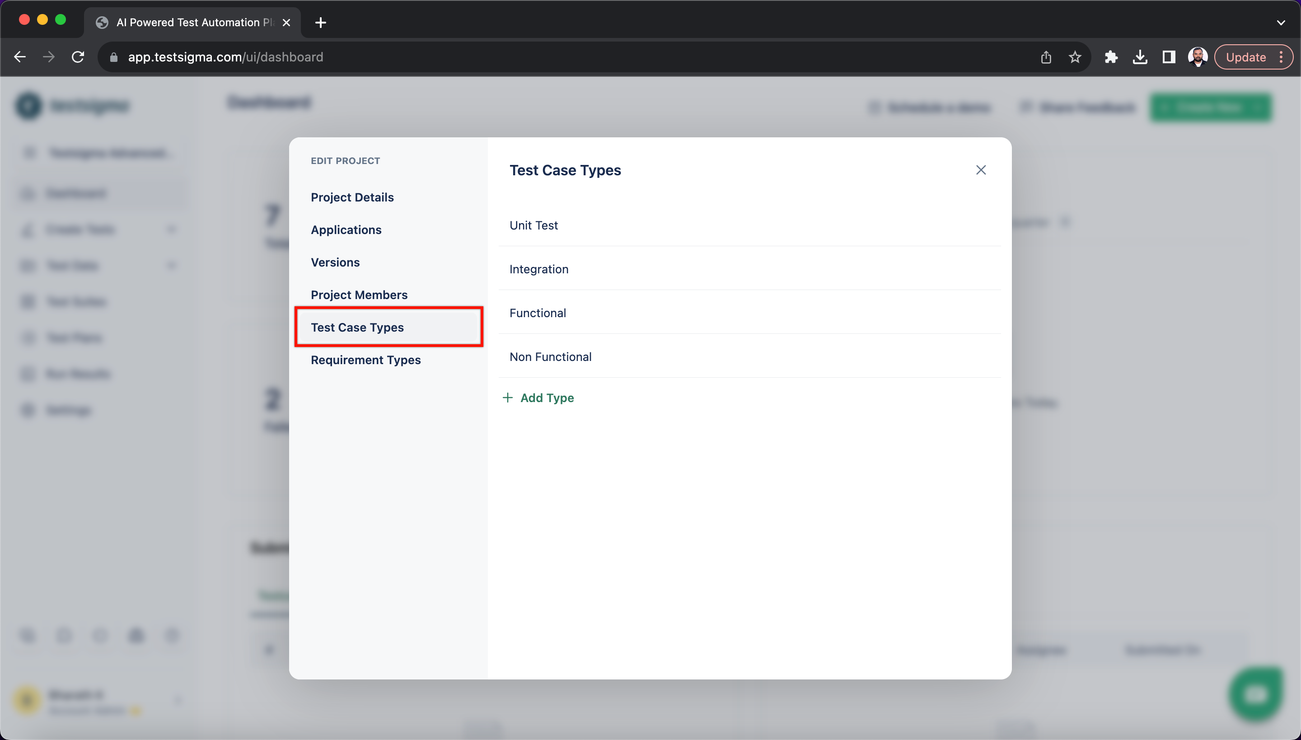The width and height of the screenshot is (1301, 740).
Task: Expand the Project Members section
Action: click(x=358, y=294)
